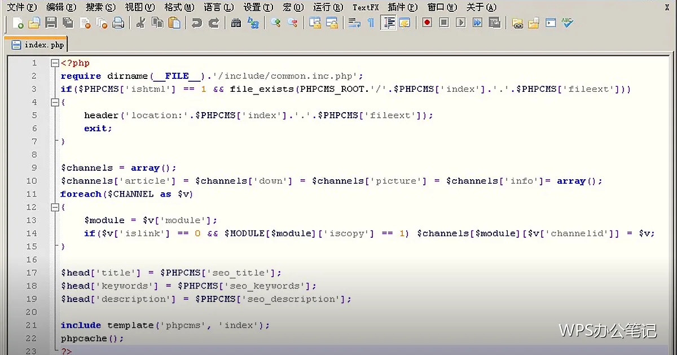Cut selection with the scissors icon
Viewport: 677px width, 355px height.
click(141, 23)
